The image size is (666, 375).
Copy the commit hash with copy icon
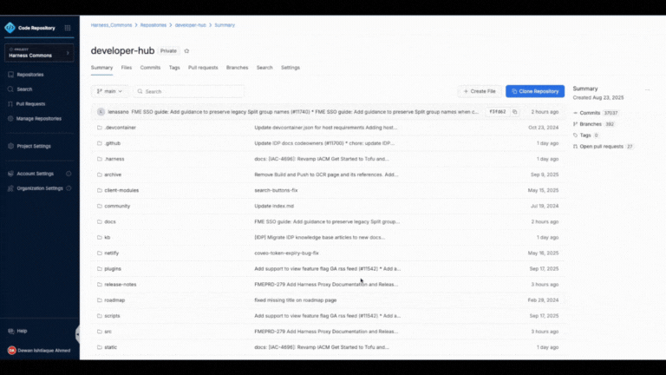(515, 112)
